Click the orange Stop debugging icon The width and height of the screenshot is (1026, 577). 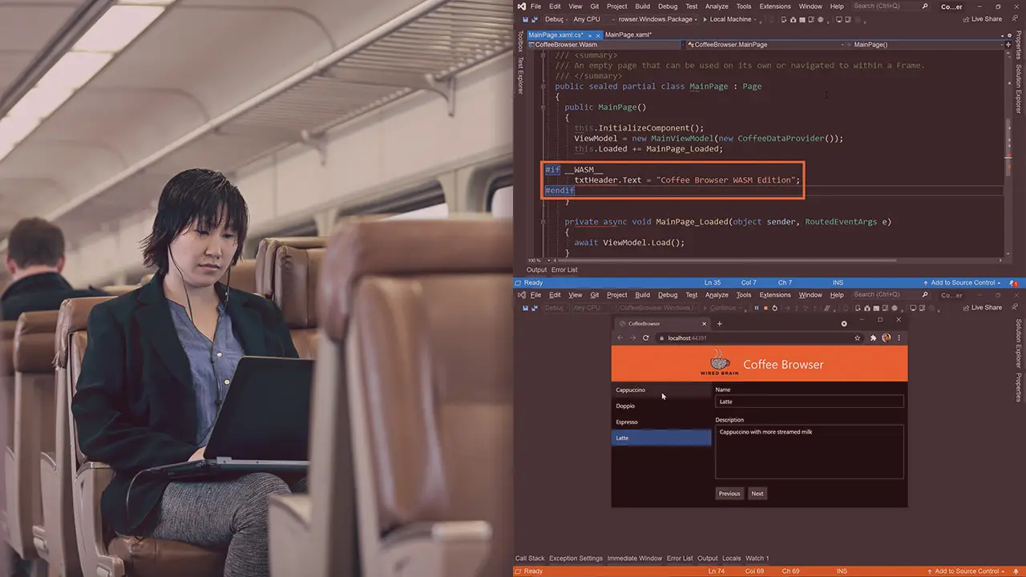click(765, 308)
